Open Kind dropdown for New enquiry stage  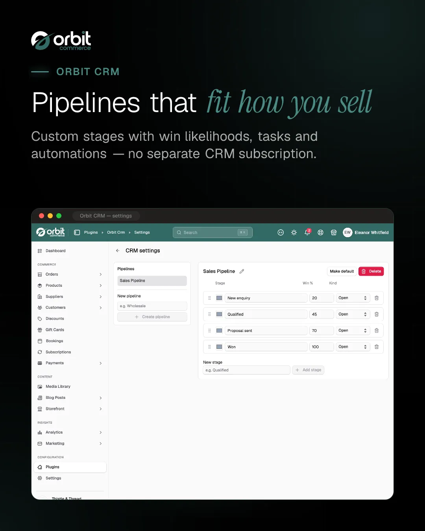point(353,298)
